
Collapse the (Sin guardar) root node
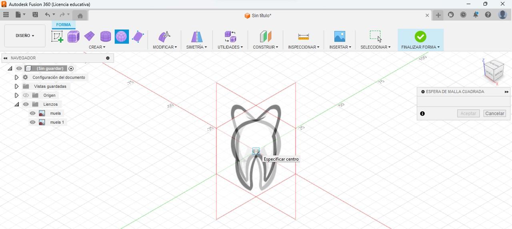(x=10, y=68)
